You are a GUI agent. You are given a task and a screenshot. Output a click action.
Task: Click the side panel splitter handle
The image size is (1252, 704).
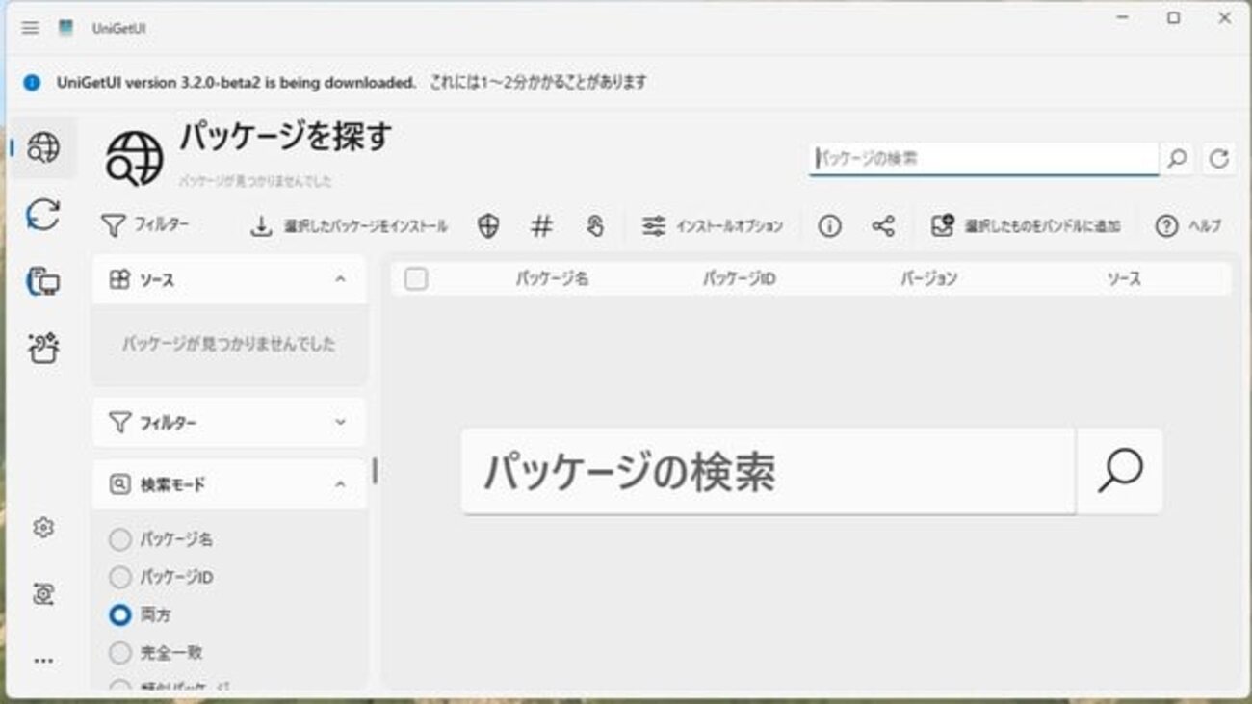tap(375, 471)
